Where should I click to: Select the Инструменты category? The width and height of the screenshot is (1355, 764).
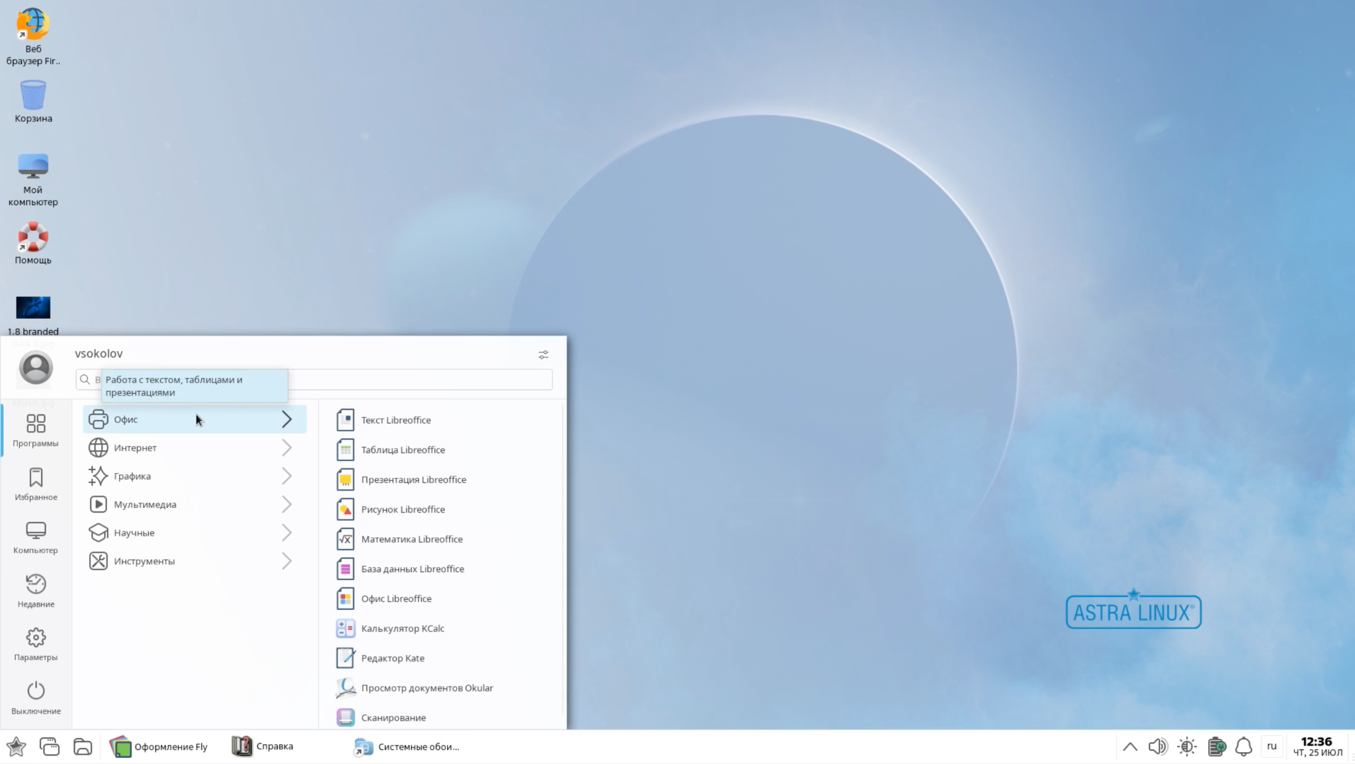(144, 561)
